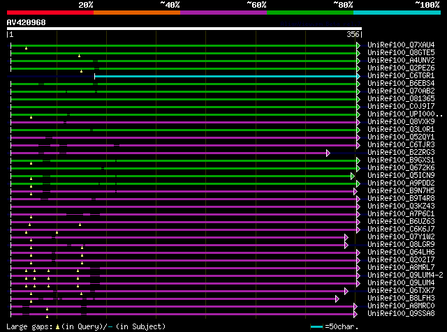Screen dimensions: 447x332
Task: Open the UniRef100_C6TGR1 hit label
Action: tap(401, 76)
